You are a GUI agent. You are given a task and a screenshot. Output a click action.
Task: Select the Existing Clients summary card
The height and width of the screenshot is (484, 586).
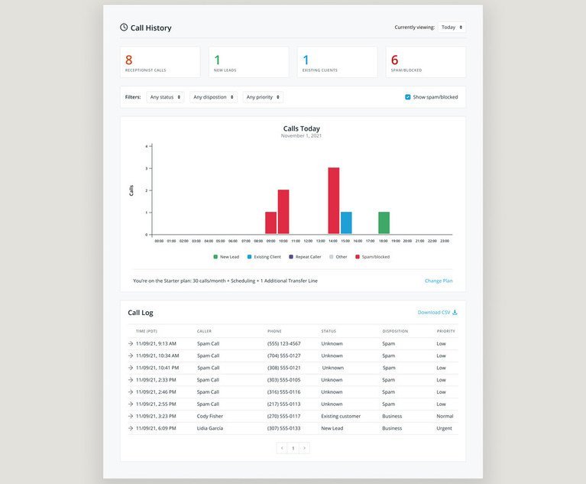pyautogui.click(x=337, y=62)
